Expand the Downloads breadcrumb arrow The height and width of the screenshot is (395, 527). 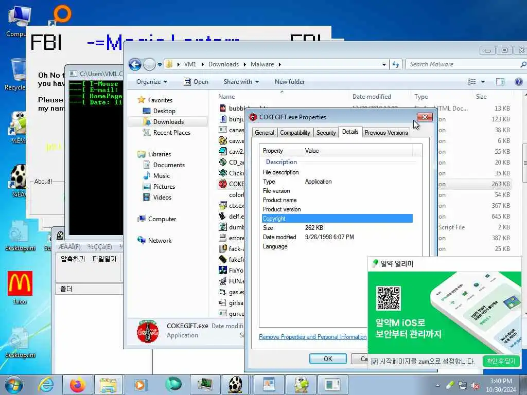(x=244, y=64)
